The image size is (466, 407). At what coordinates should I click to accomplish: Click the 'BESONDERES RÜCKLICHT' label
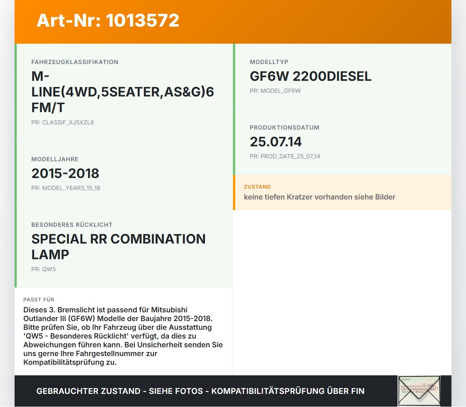coord(72,225)
